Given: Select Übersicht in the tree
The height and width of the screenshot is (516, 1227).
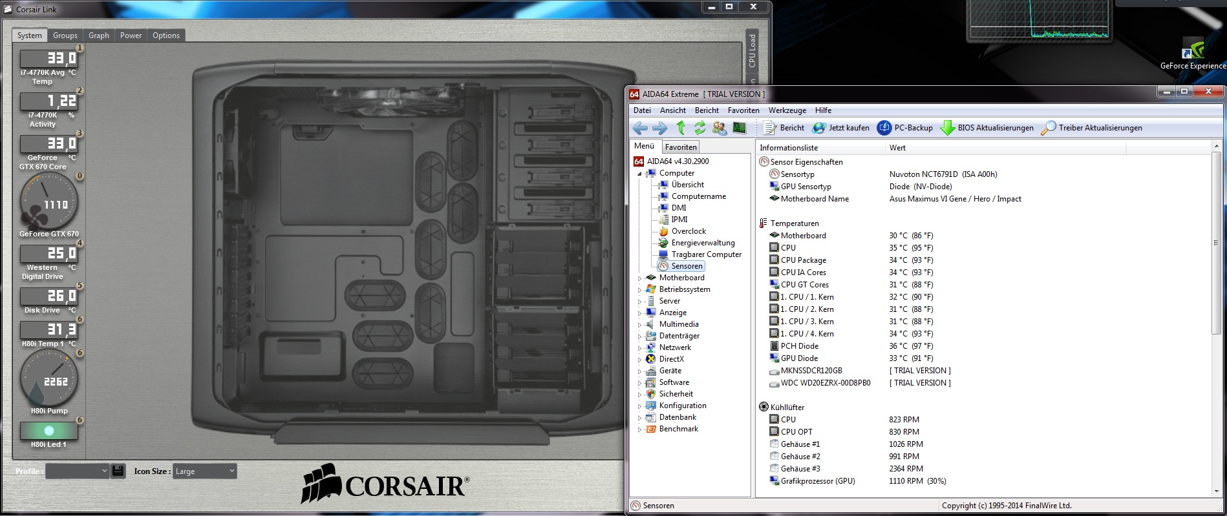Looking at the screenshot, I should coord(687,185).
